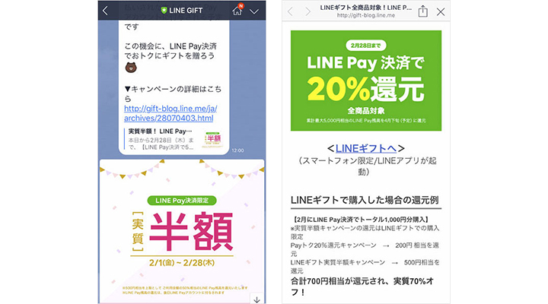Tap the 半額 preview thumbnail image
Screen dimensions: 548x304
click(213, 140)
